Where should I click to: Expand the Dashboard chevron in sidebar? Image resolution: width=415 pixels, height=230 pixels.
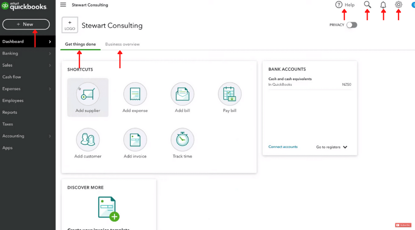(50, 42)
